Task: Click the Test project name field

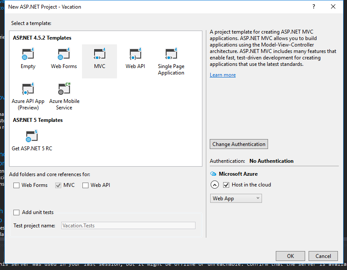Action: 128,225
